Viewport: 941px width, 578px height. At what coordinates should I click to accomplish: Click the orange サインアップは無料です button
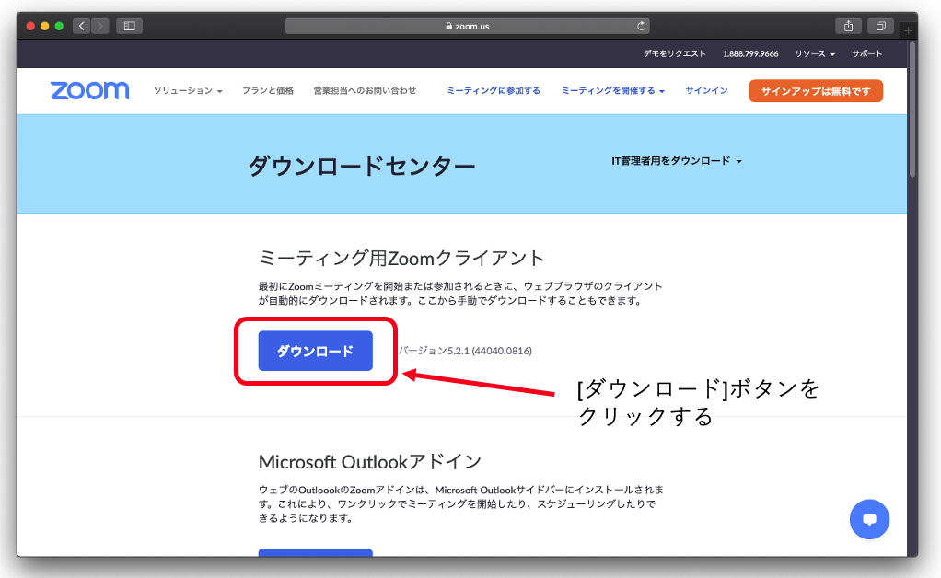816,90
